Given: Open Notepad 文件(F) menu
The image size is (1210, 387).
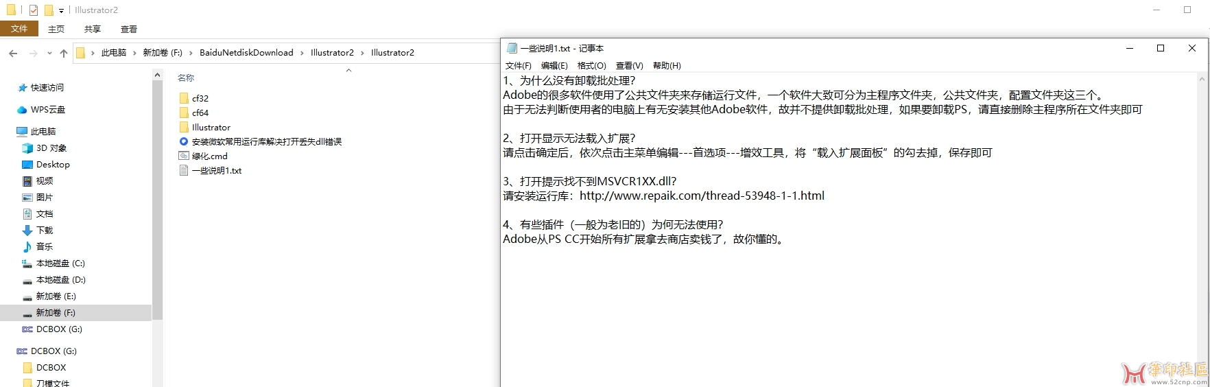Looking at the screenshot, I should point(519,66).
